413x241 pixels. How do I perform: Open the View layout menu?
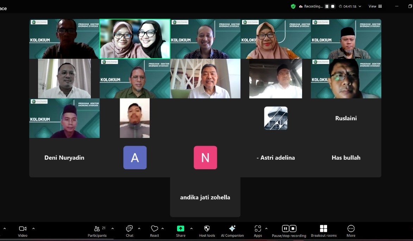[x=375, y=6]
